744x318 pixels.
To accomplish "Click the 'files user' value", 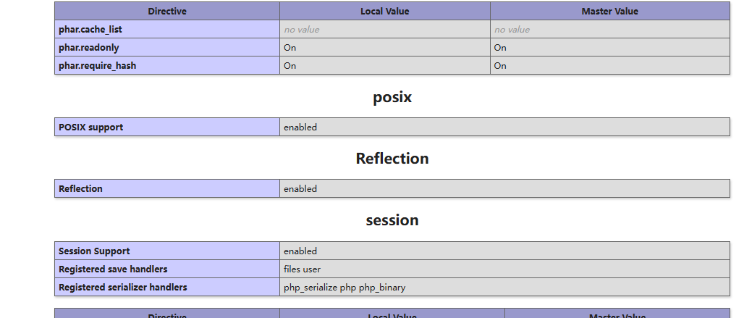I will [303, 269].
